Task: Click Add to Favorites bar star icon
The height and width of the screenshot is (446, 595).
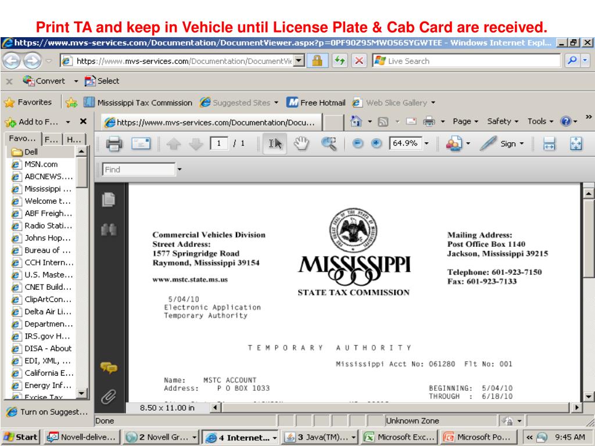Action: [x=71, y=102]
